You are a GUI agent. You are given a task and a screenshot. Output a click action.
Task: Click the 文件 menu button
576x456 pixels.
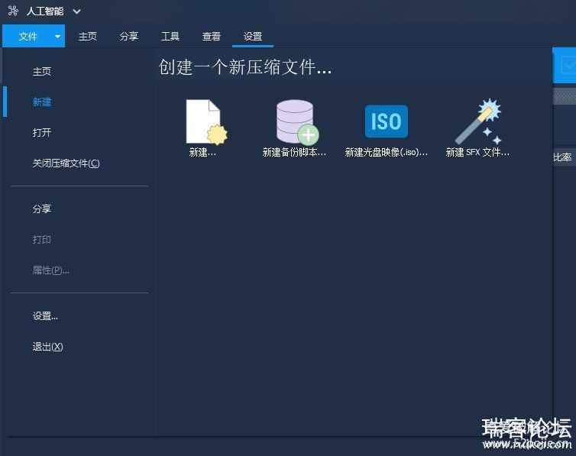[28, 36]
